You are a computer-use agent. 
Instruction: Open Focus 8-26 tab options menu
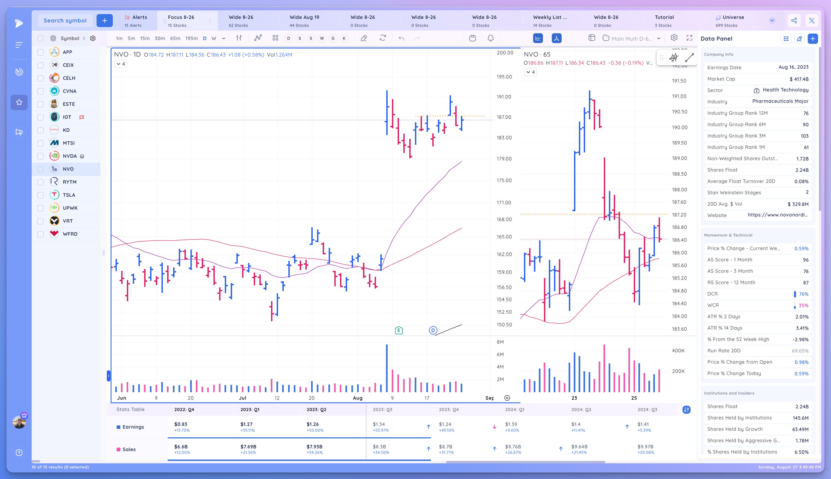click(x=210, y=21)
